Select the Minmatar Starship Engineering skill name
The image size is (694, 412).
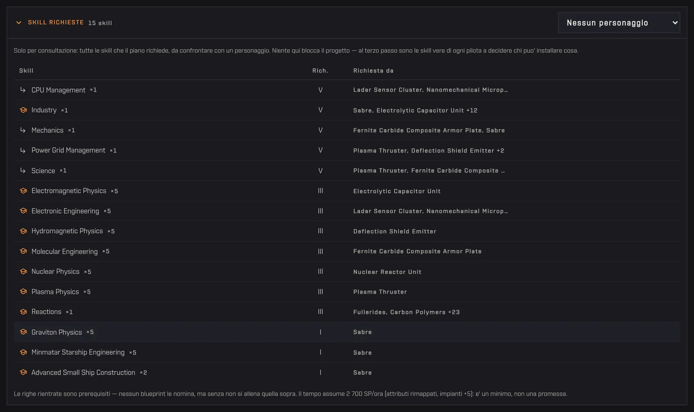(78, 352)
